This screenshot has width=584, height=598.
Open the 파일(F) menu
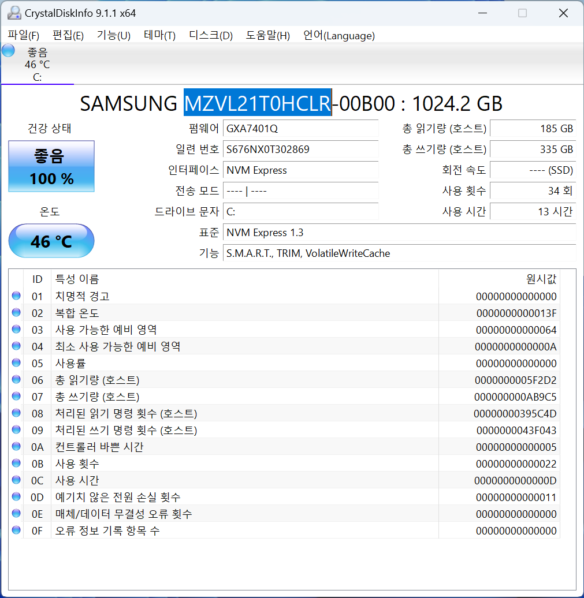point(23,35)
